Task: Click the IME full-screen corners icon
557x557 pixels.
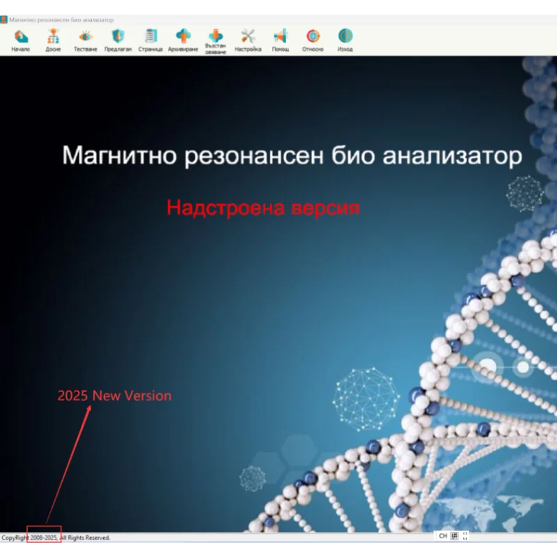Action: (465, 535)
